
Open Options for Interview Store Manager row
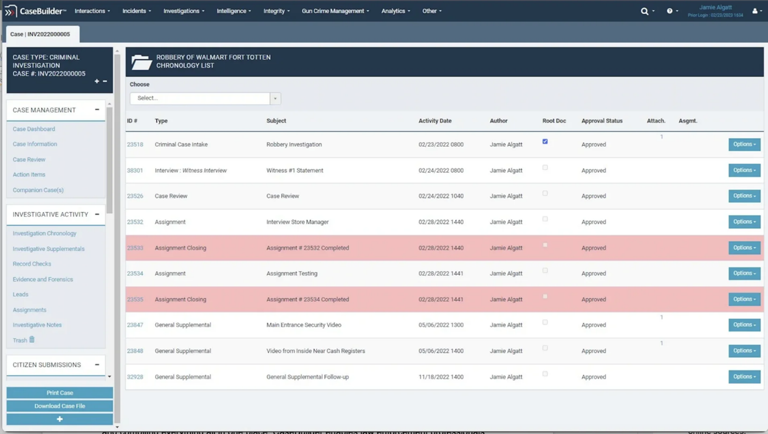click(x=744, y=221)
